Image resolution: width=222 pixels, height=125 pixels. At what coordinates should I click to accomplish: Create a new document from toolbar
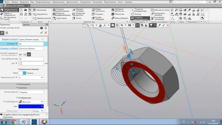[x=21, y=10]
